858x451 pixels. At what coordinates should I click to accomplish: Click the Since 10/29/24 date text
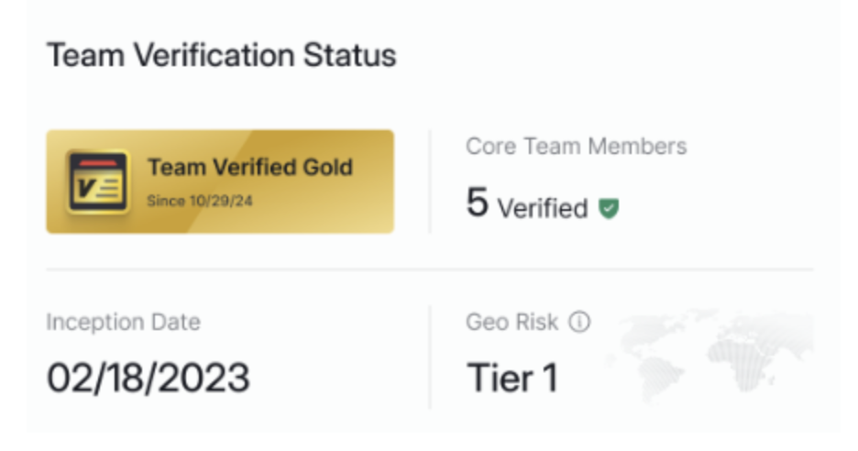(199, 201)
